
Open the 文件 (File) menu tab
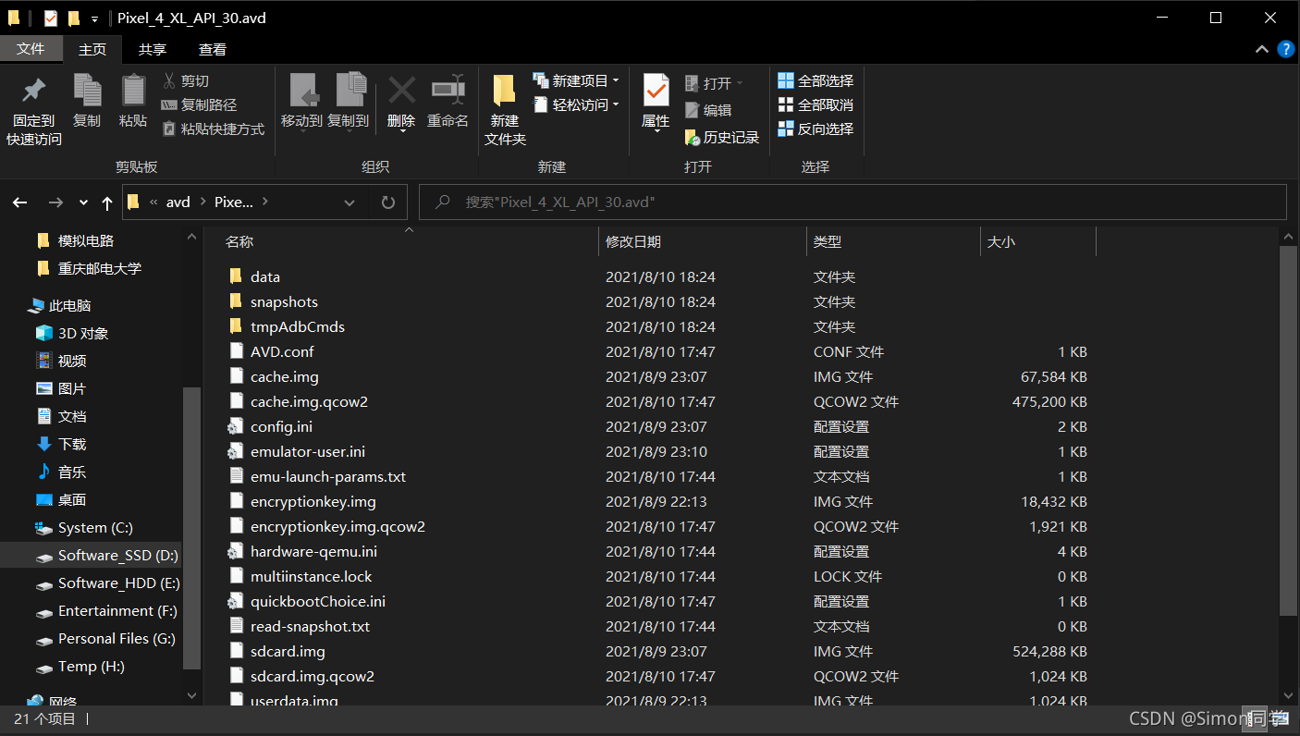(x=31, y=49)
